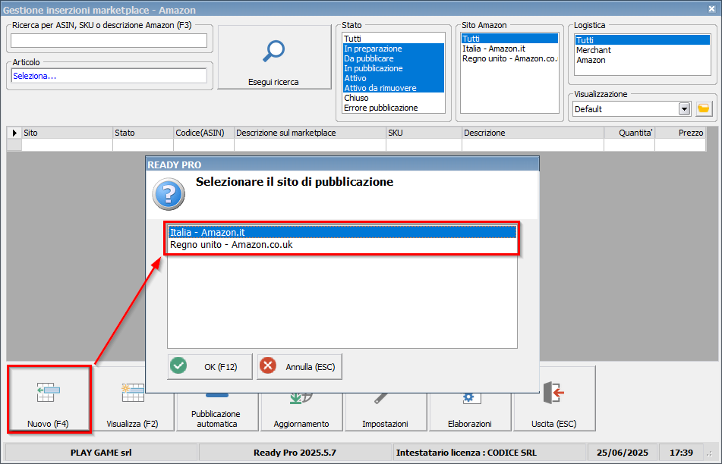Click Ready Pro 2025.5.7 status entry

click(x=295, y=453)
